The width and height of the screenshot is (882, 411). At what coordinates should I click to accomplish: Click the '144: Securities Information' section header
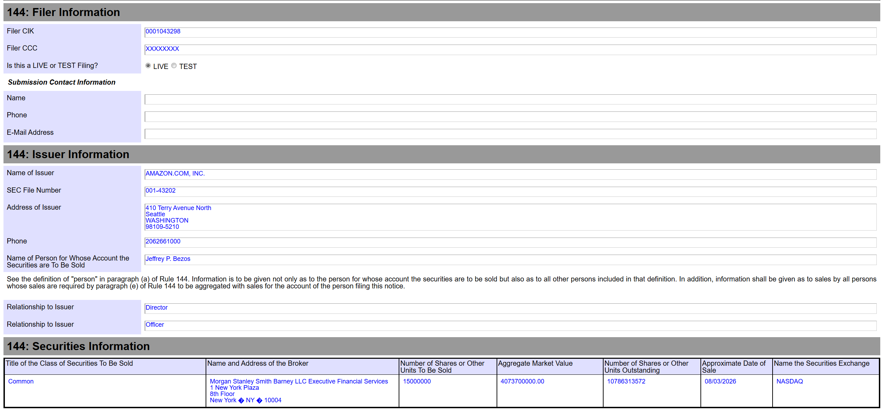tap(442, 346)
